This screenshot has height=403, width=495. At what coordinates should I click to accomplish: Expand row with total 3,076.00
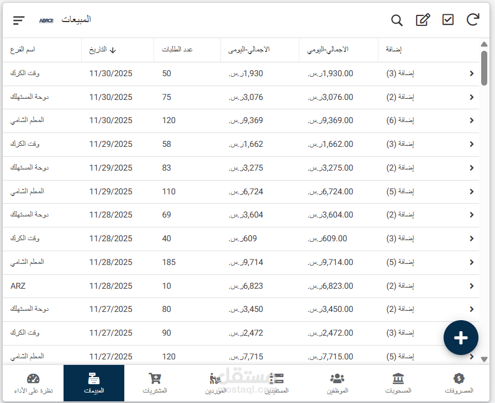click(472, 97)
